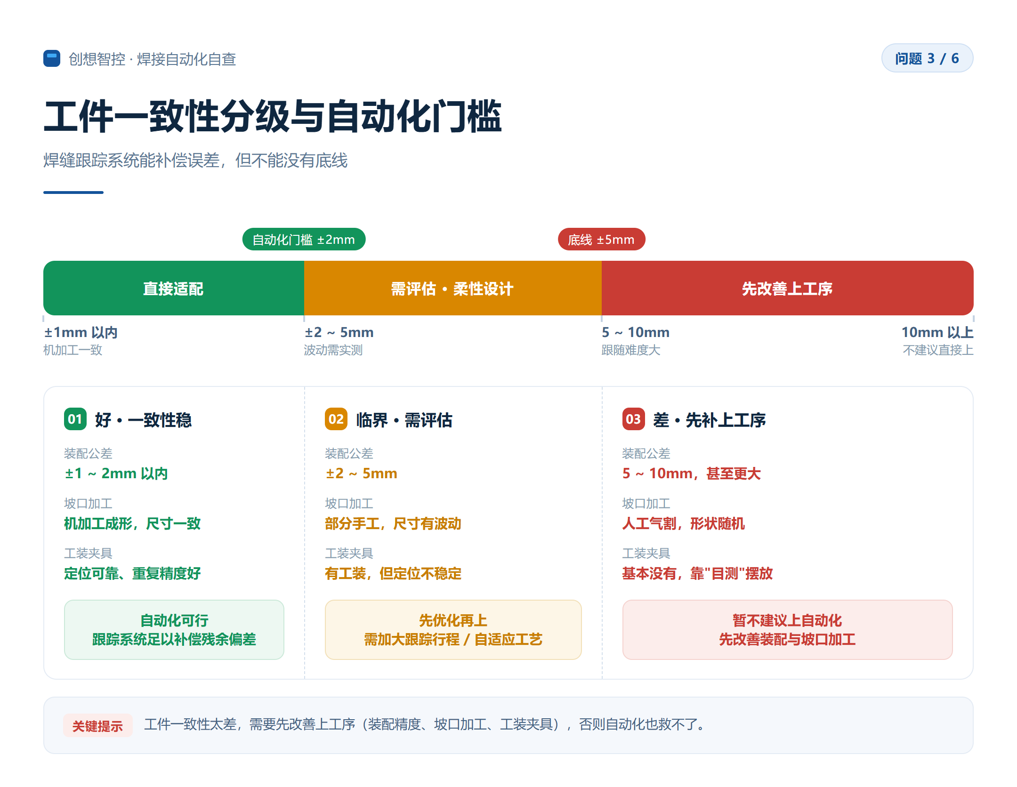Click the scale label ±1mm 以内

pyautogui.click(x=81, y=332)
